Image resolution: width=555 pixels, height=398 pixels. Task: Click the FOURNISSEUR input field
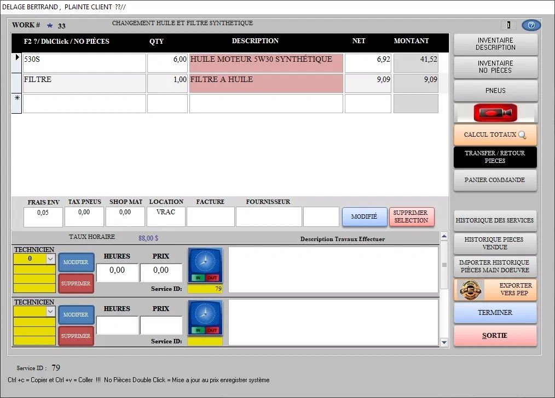[x=269, y=216]
